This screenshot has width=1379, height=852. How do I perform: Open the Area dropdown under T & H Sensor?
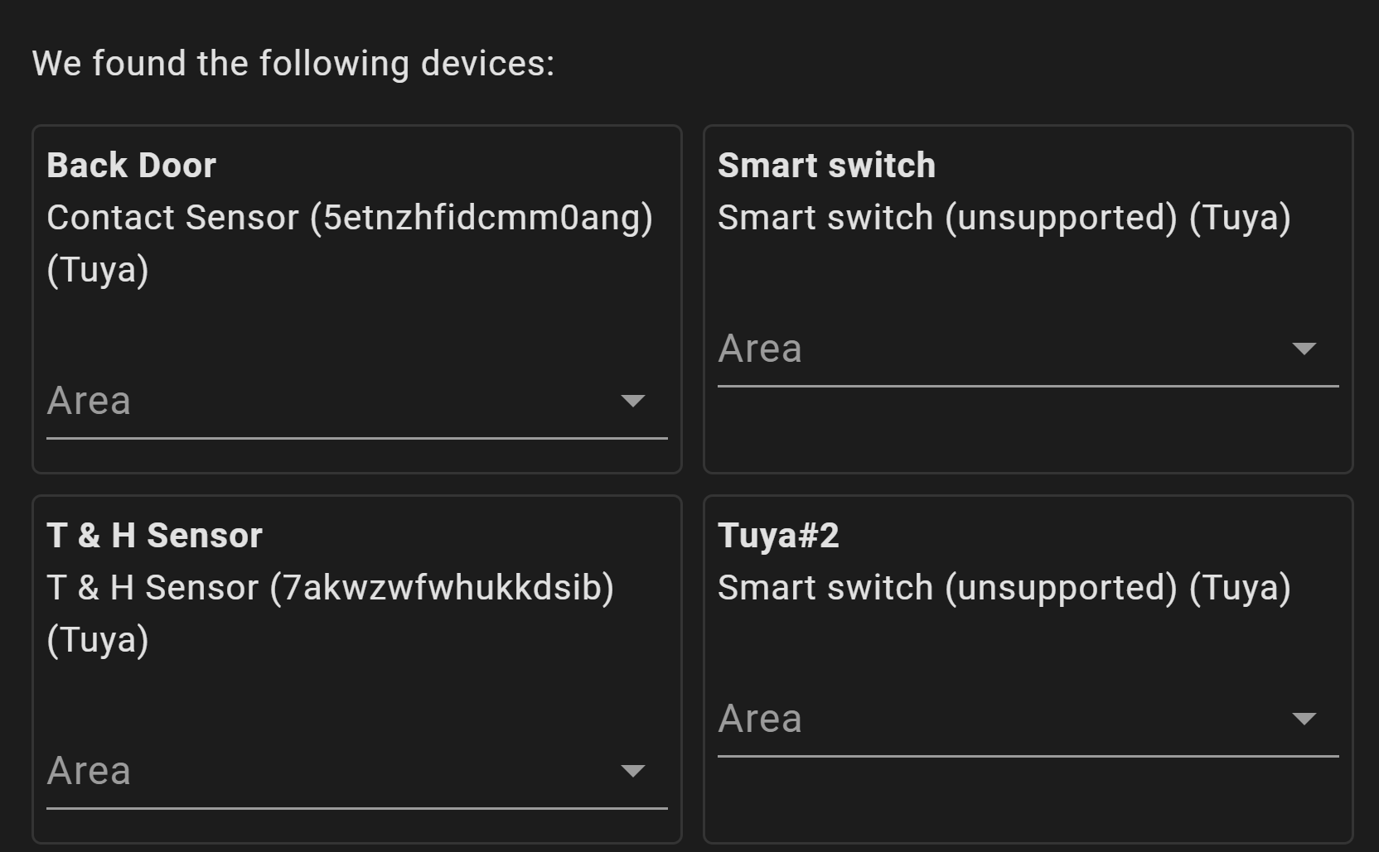[356, 771]
